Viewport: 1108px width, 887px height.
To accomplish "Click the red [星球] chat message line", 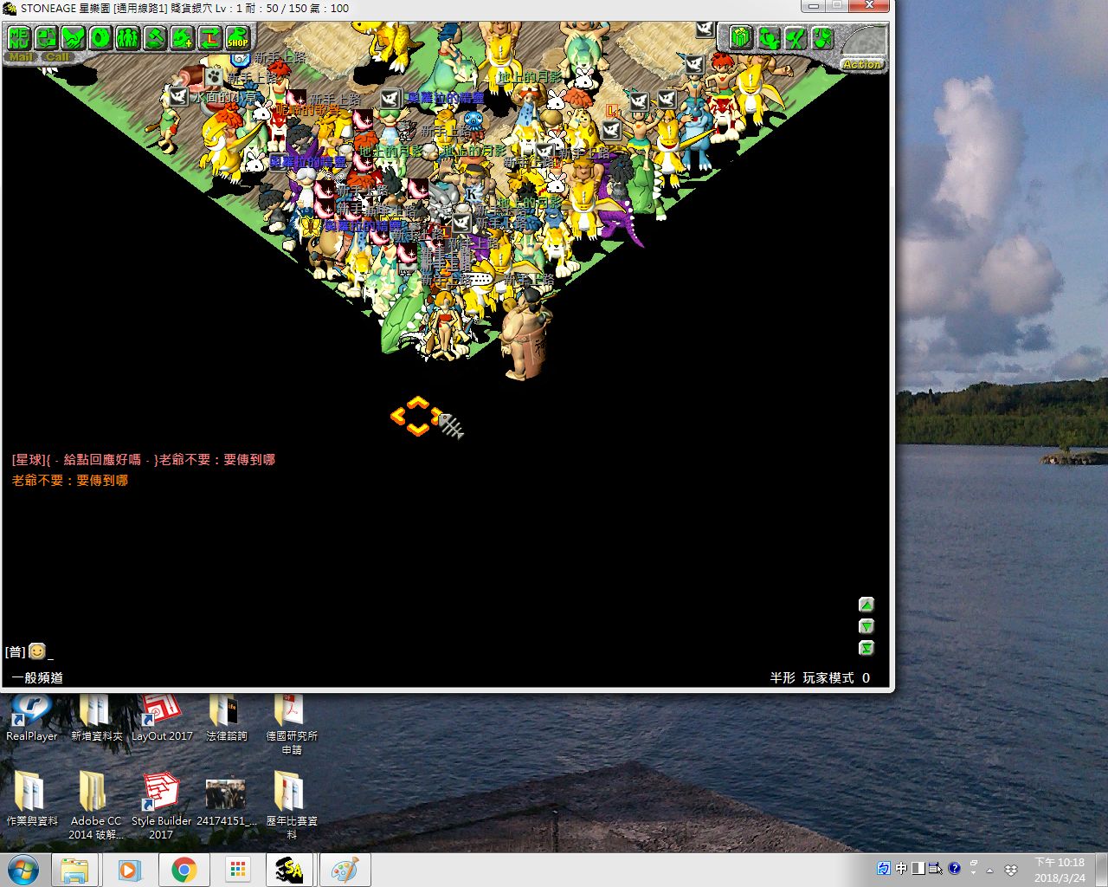I will [144, 459].
